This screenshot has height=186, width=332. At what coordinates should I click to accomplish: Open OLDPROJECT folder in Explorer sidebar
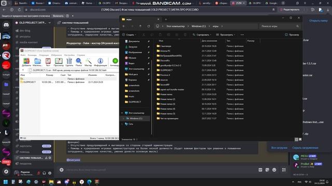point(135,102)
